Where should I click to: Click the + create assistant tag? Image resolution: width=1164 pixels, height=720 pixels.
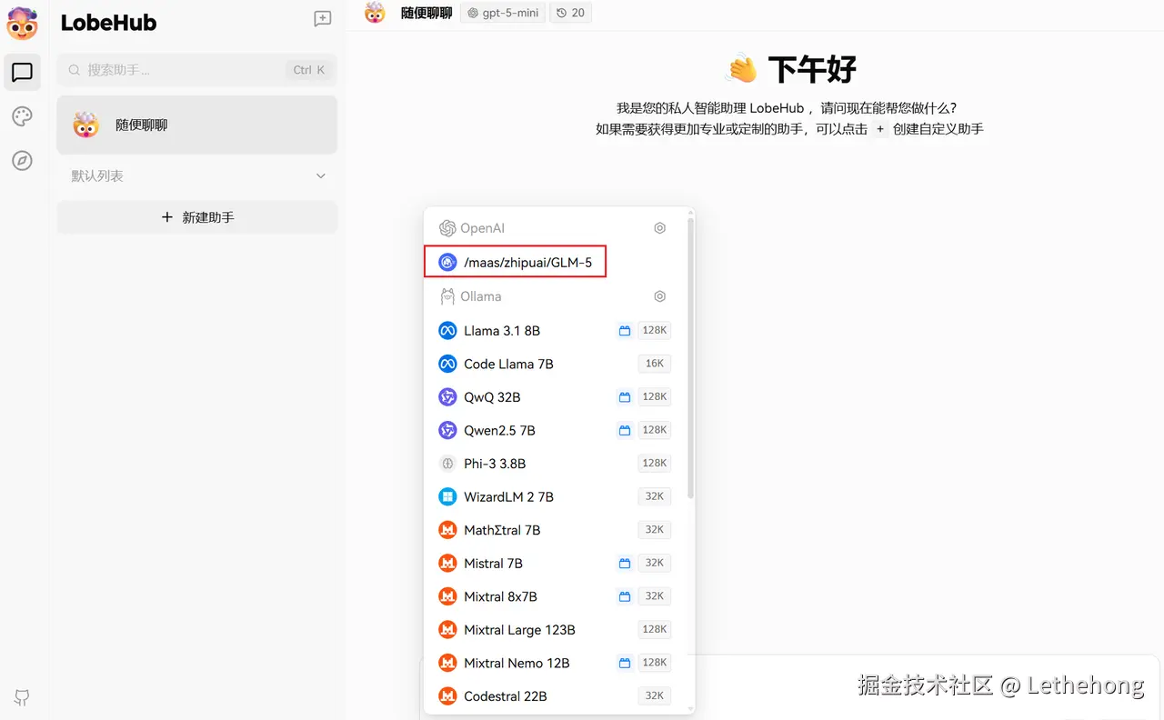coord(879,129)
